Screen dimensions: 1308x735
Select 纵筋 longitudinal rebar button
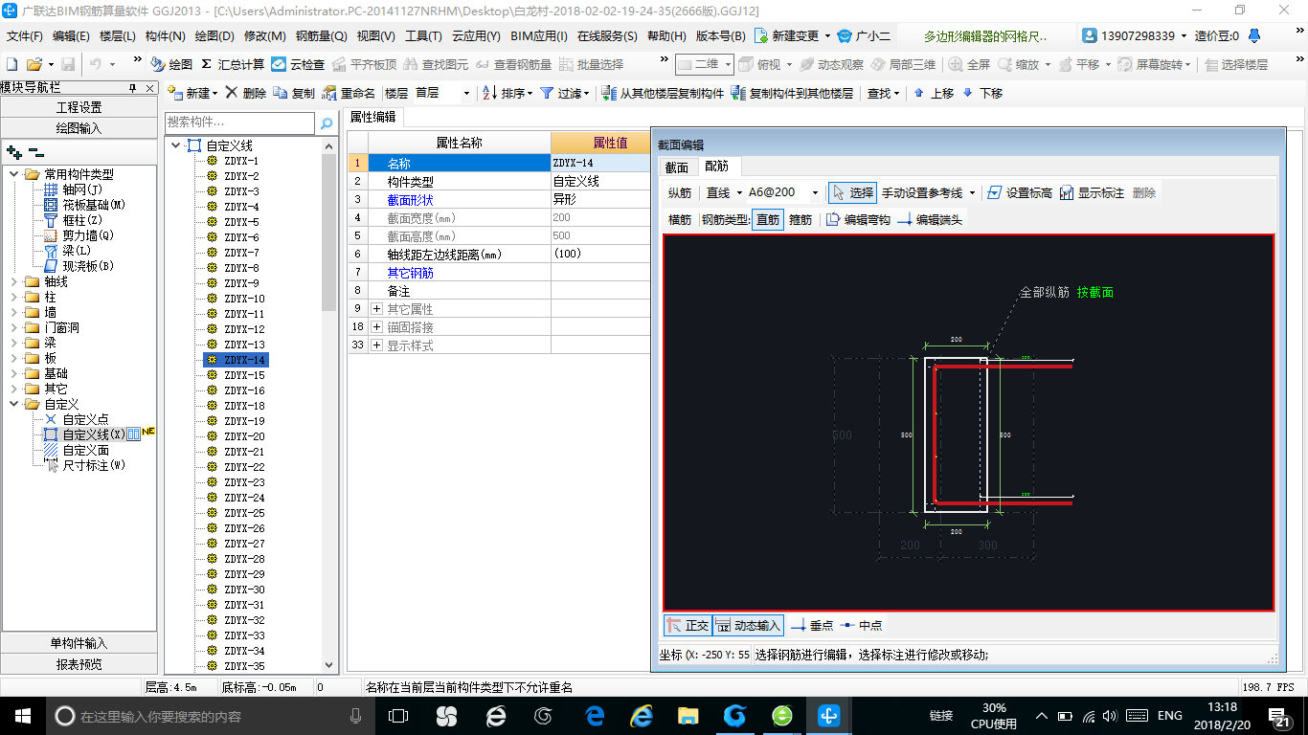tap(680, 192)
